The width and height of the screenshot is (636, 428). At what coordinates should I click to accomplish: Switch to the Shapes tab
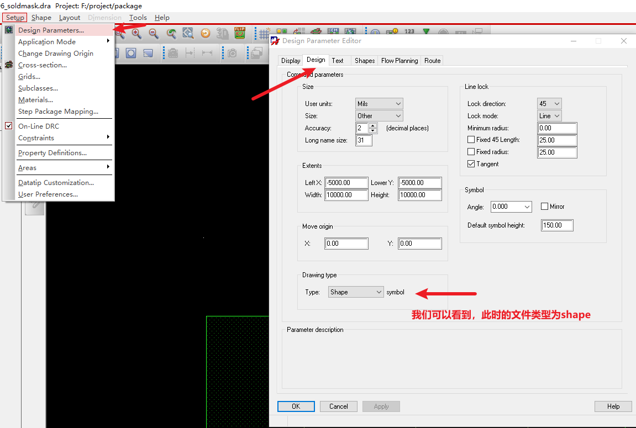pos(365,61)
